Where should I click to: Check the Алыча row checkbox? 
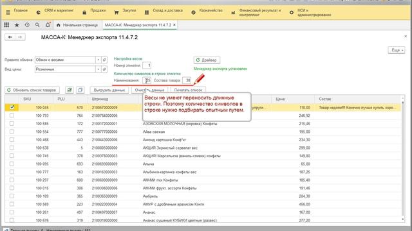pyautogui.click(x=12, y=164)
